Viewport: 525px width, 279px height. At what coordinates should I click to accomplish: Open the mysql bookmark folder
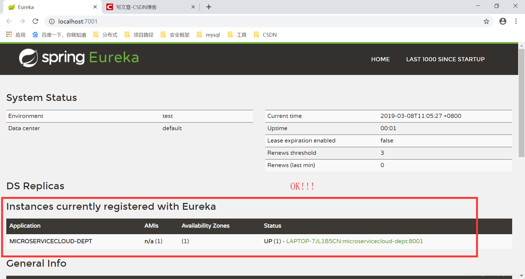(x=208, y=35)
